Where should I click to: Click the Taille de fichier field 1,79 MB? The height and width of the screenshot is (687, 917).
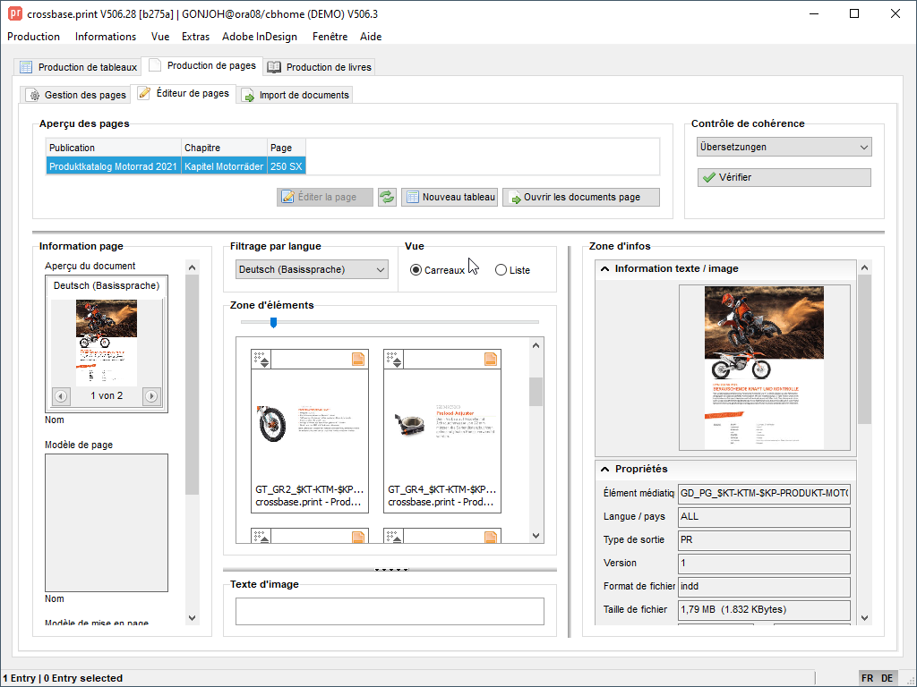(764, 609)
